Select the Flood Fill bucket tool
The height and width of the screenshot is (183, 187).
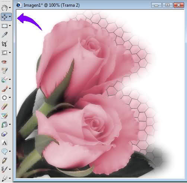[x=4, y=125]
